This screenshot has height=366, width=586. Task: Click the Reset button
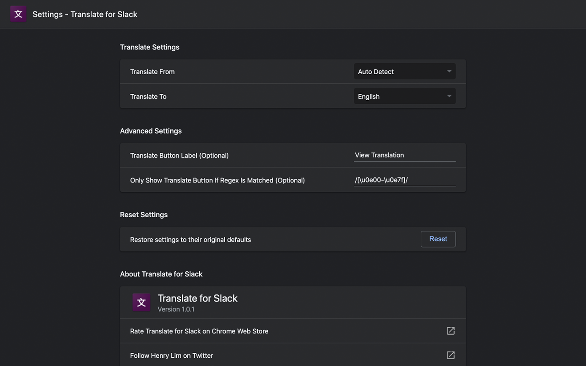point(438,239)
